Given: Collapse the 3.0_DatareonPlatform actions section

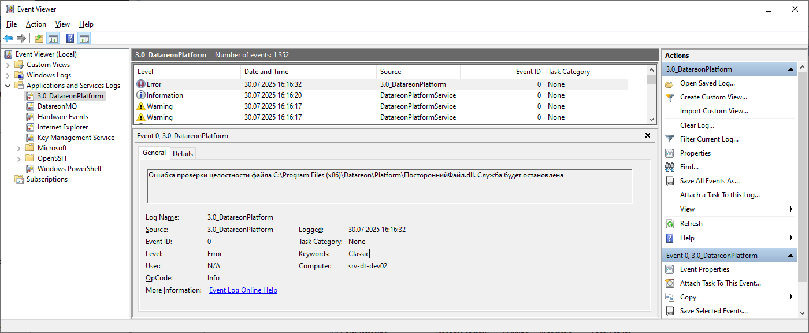Looking at the screenshot, I should [791, 69].
